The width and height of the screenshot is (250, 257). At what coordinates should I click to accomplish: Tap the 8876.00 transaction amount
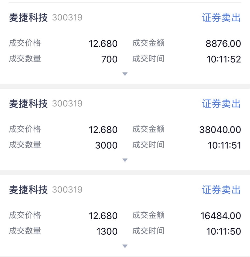pos(223,44)
